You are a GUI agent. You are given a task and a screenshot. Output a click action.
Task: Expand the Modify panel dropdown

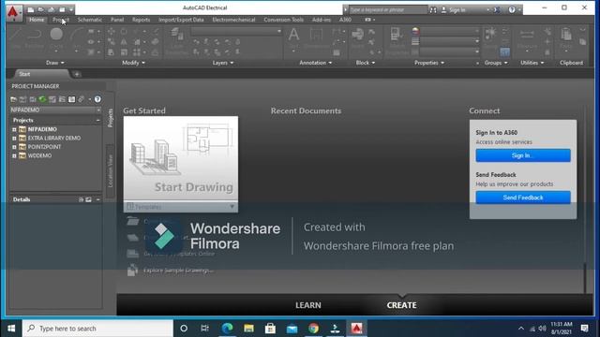133,63
